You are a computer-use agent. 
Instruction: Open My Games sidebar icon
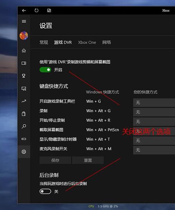click(24, 63)
